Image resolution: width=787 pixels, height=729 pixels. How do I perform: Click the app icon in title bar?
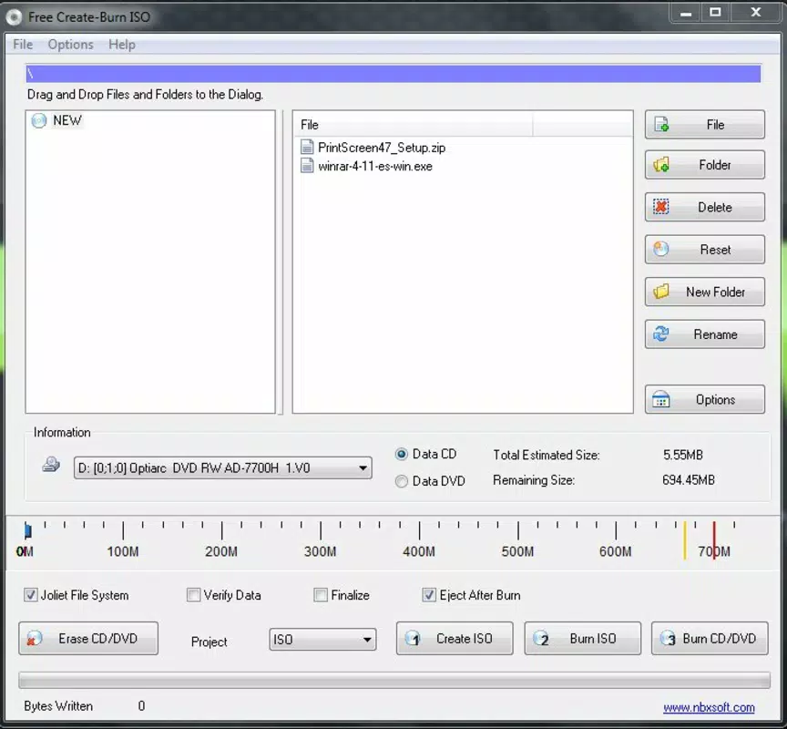pyautogui.click(x=14, y=17)
